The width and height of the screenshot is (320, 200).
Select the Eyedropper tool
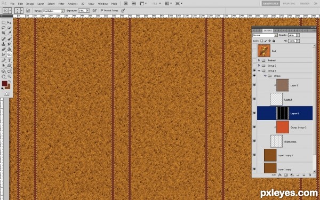[x=10, y=33]
